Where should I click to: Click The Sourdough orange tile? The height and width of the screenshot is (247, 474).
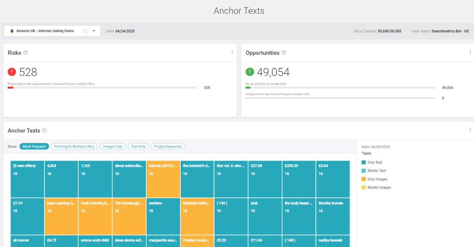[129, 216]
